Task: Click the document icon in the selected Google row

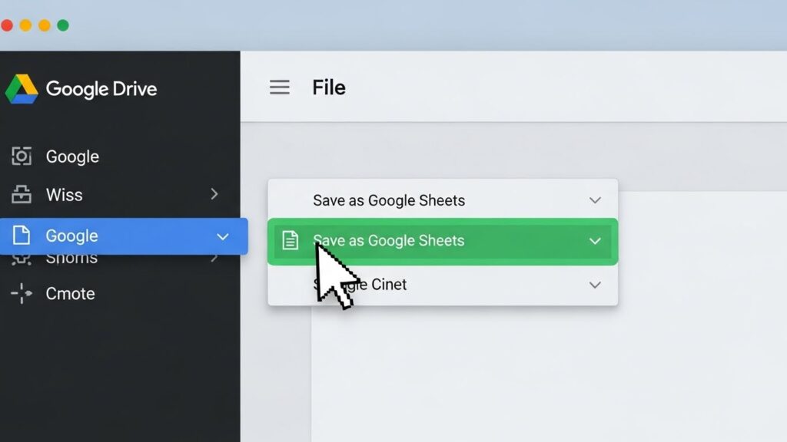Action: 22,236
